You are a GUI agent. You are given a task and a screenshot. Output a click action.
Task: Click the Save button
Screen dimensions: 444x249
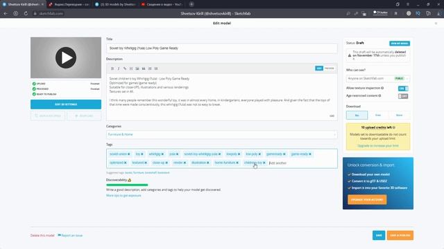coord(379,235)
